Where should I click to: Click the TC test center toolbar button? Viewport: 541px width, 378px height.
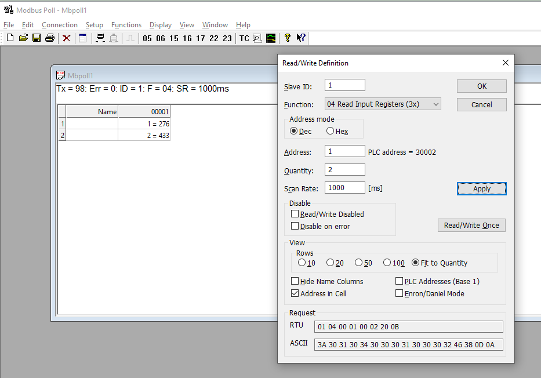[244, 38]
